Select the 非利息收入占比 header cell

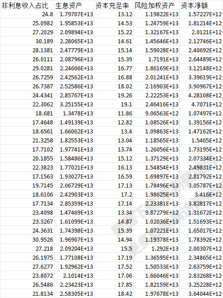point(27,5)
